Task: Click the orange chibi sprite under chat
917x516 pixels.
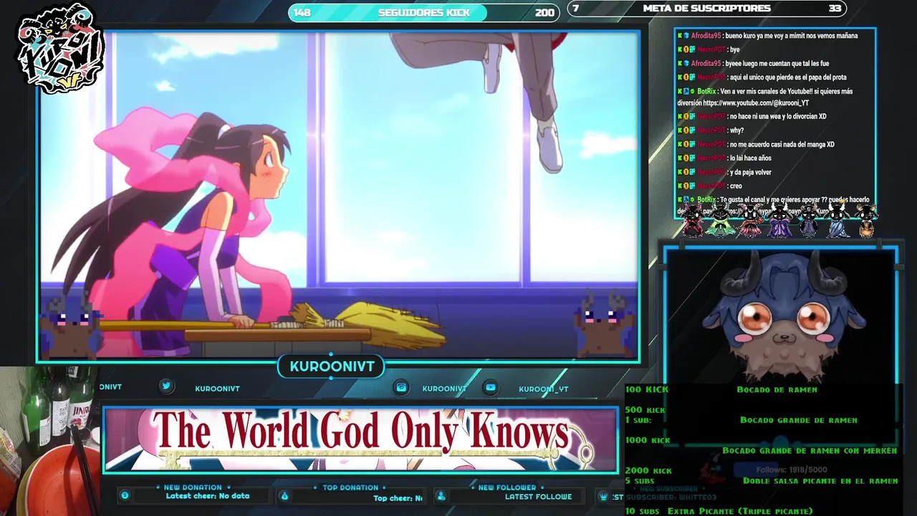Action: tap(866, 220)
